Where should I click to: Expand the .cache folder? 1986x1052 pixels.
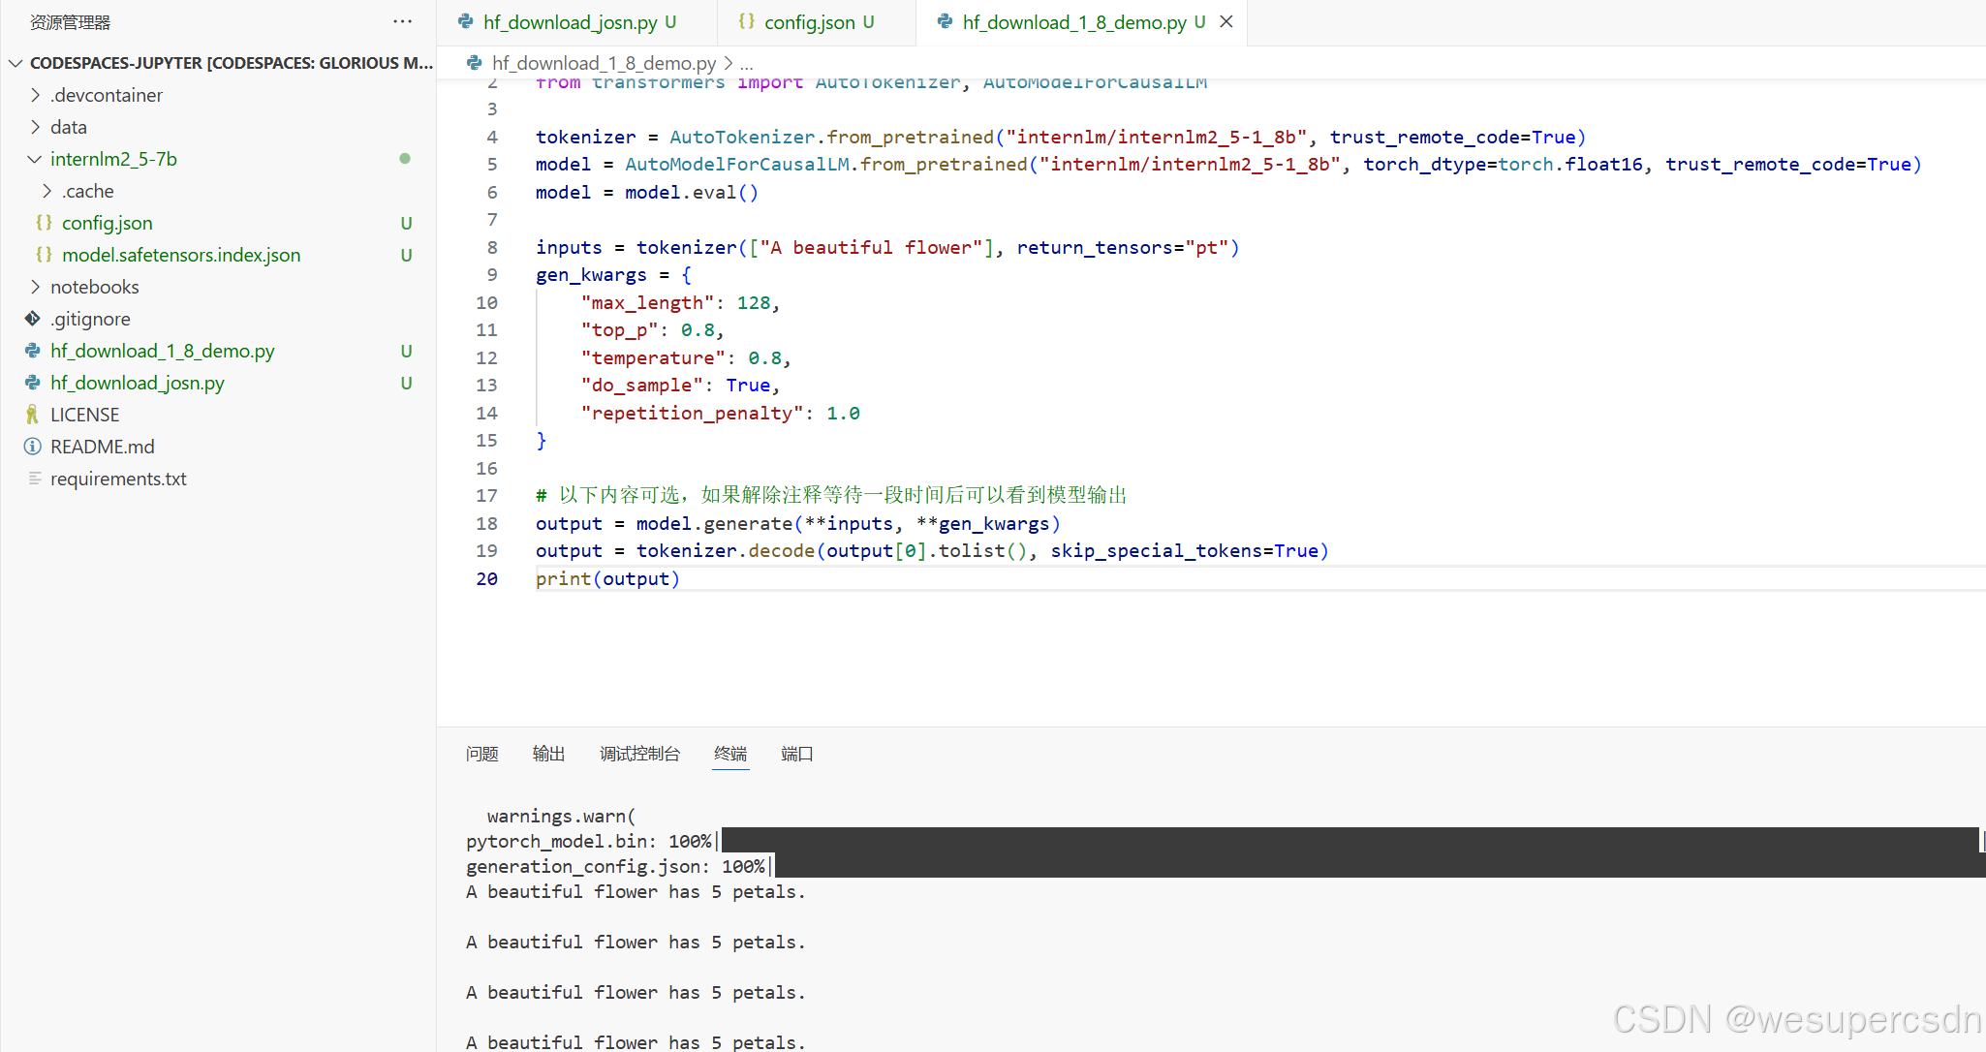(47, 191)
